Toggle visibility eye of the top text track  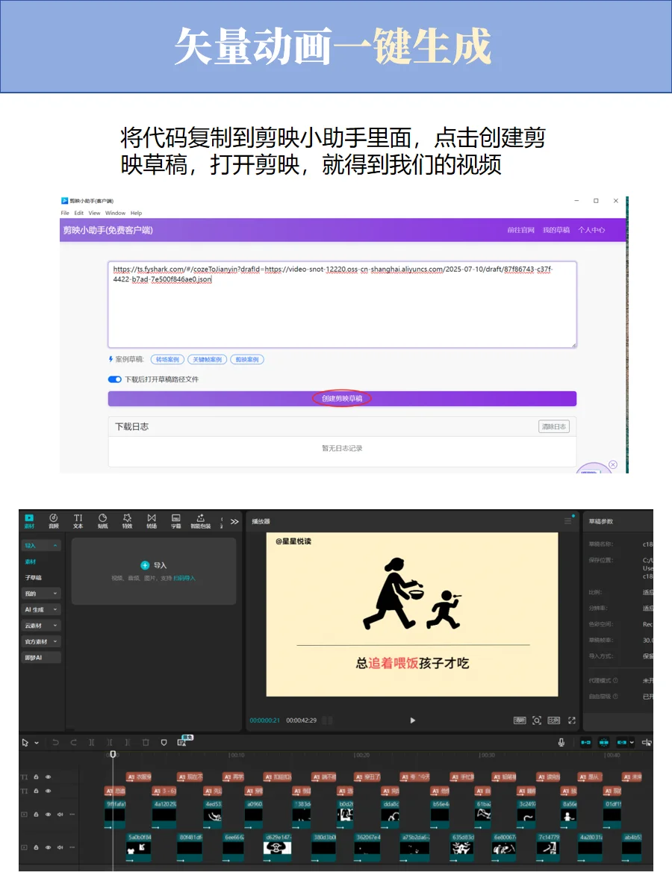tap(49, 777)
